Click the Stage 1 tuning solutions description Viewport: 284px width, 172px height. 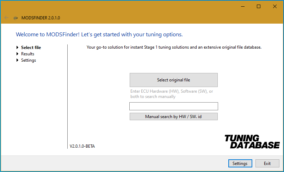click(174, 47)
